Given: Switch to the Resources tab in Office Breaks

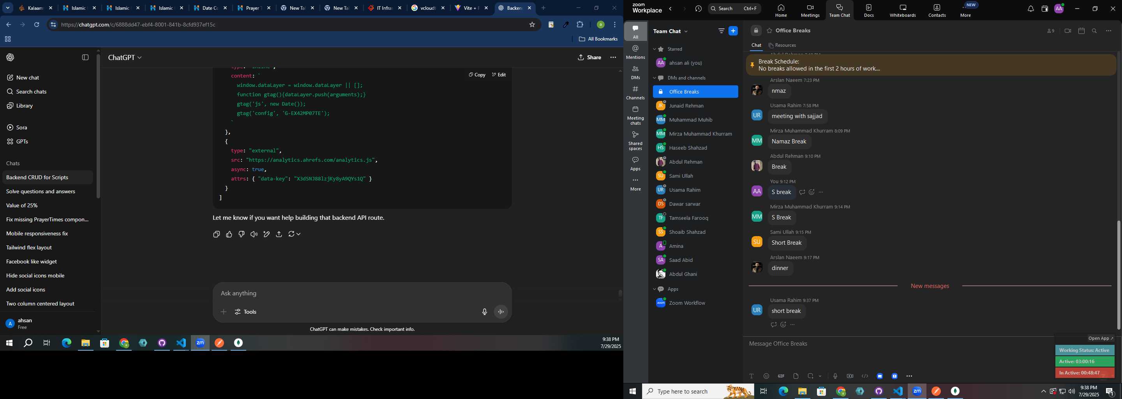Looking at the screenshot, I should [x=782, y=45].
